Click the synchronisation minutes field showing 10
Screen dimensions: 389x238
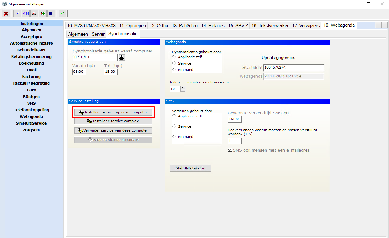click(x=175, y=89)
